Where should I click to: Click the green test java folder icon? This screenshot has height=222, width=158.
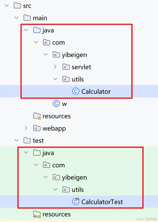coord(37,153)
